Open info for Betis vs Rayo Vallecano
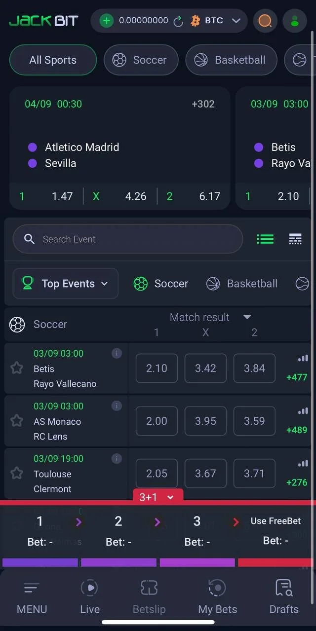Image resolution: width=316 pixels, height=631 pixels. click(117, 353)
